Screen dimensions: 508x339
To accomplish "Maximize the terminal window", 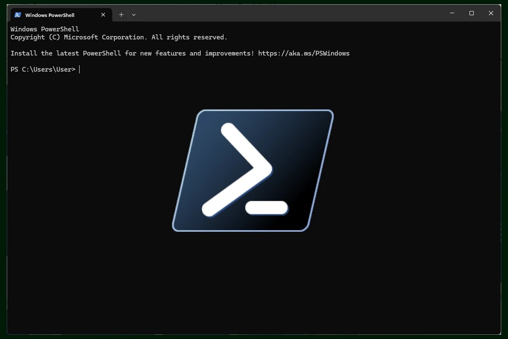I will [471, 13].
